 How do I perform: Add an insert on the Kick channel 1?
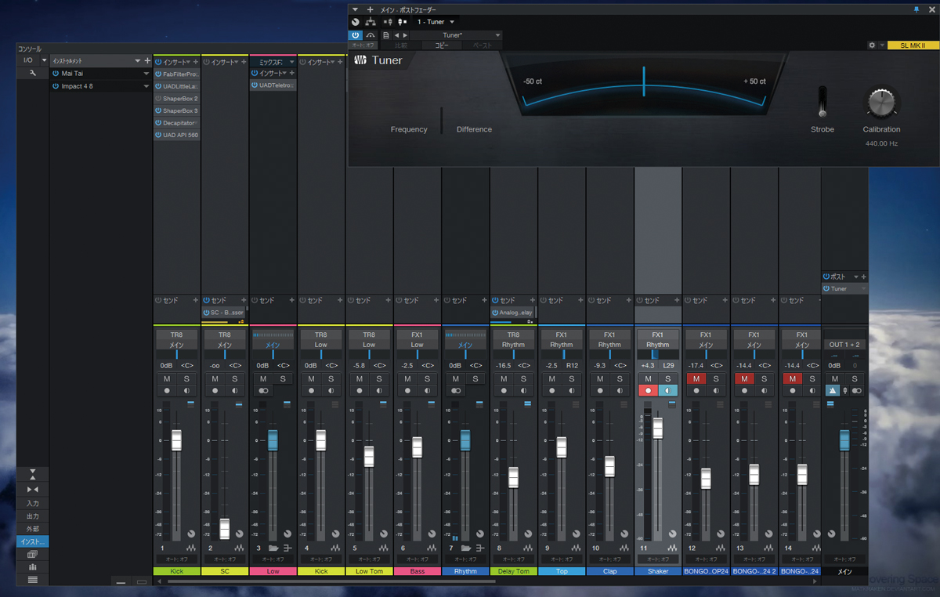pos(196,61)
